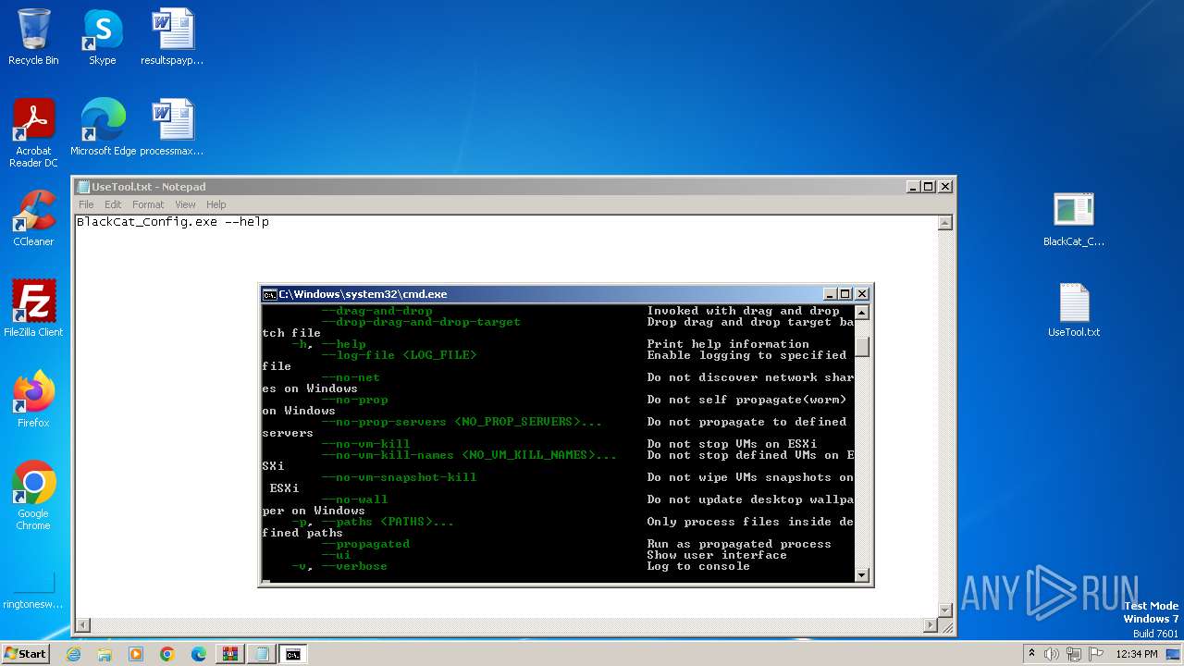
Task: Click the cmd.exe vertical scrollbar thumb
Action: 862,347
